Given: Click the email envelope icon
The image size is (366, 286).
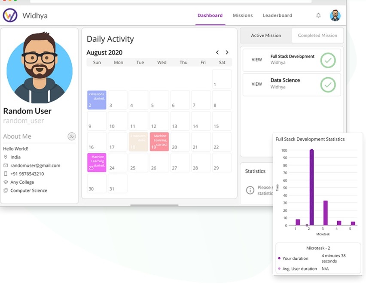Looking at the screenshot, I should tap(6, 165).
